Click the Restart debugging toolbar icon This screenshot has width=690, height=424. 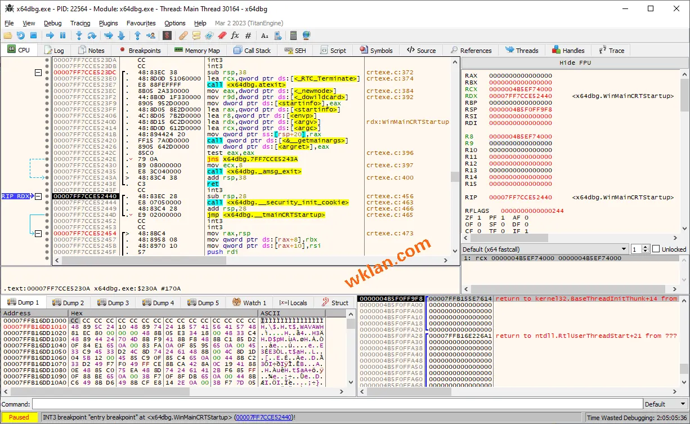click(x=20, y=35)
